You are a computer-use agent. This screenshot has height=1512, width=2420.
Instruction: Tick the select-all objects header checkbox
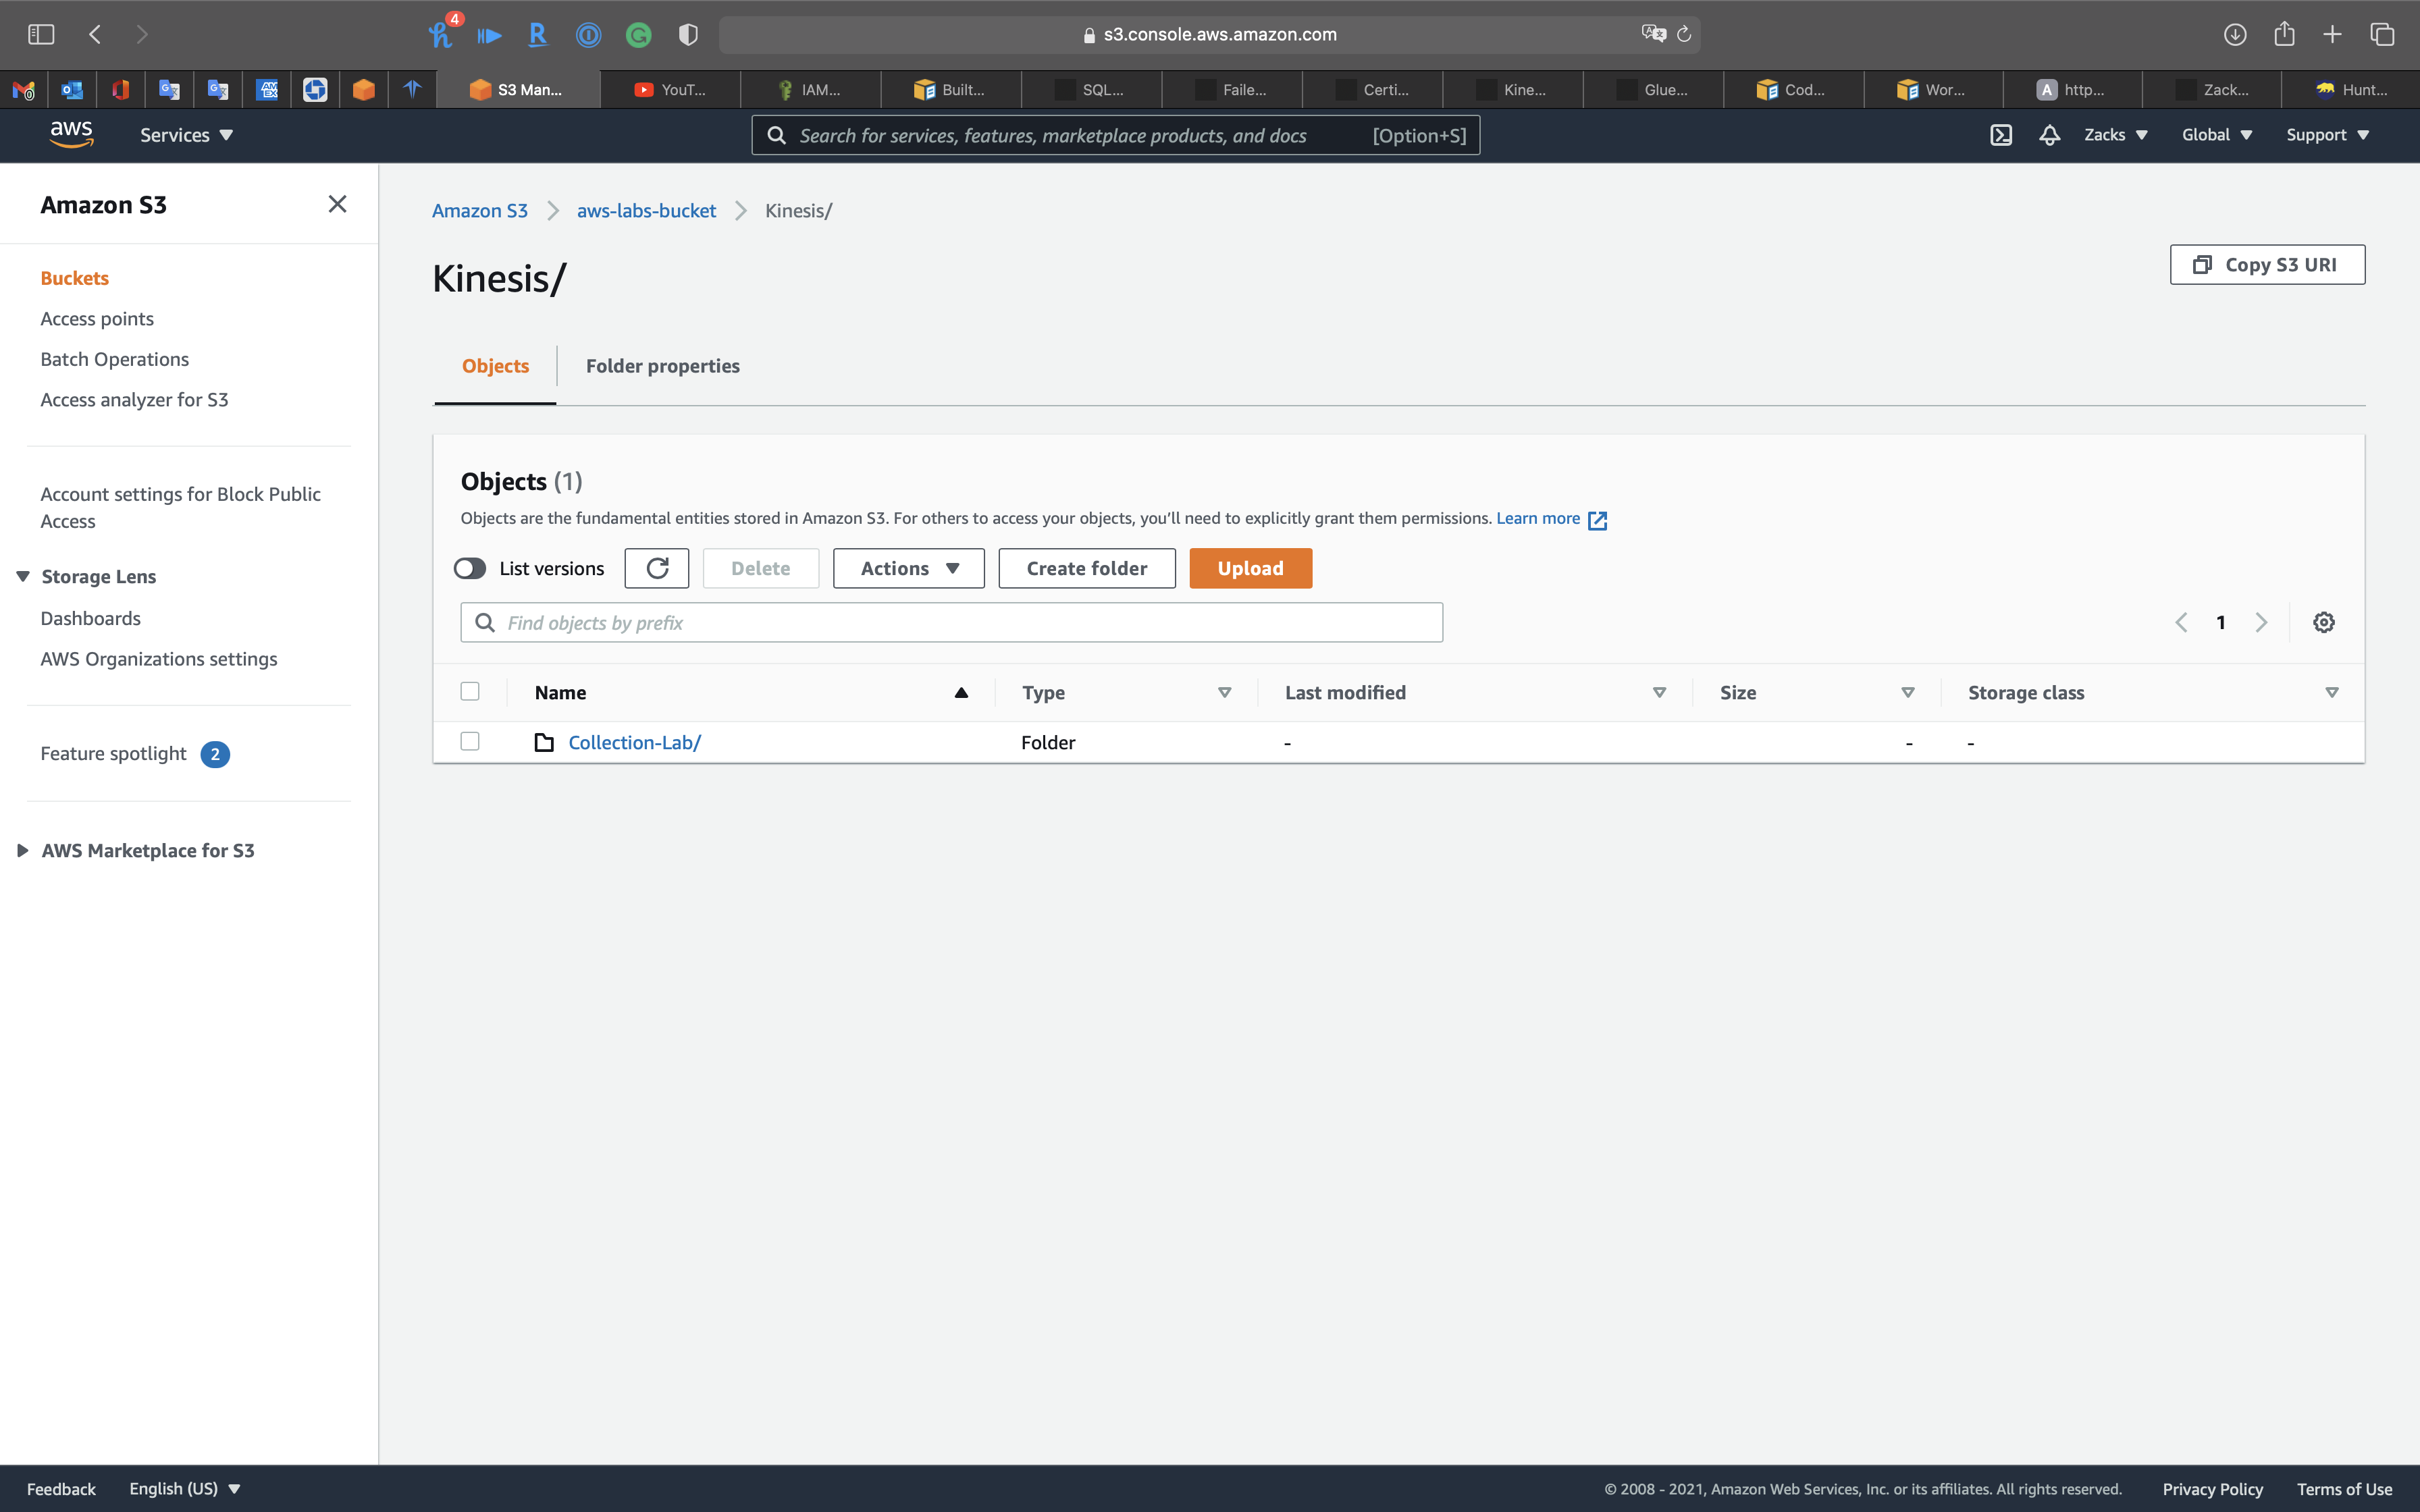click(470, 691)
